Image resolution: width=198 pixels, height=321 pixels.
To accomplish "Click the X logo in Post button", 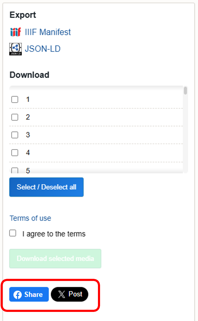I will pyautogui.click(x=61, y=294).
